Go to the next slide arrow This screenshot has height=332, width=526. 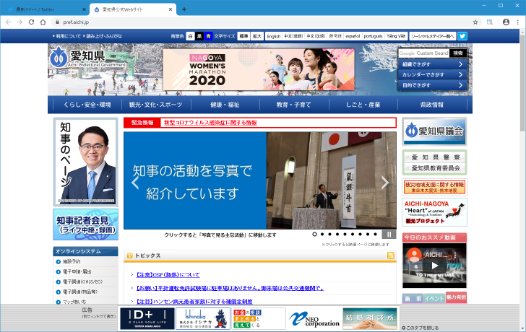tap(385, 183)
